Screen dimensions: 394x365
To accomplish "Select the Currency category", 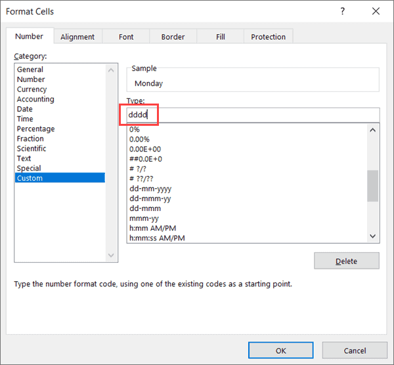I will 32,89.
